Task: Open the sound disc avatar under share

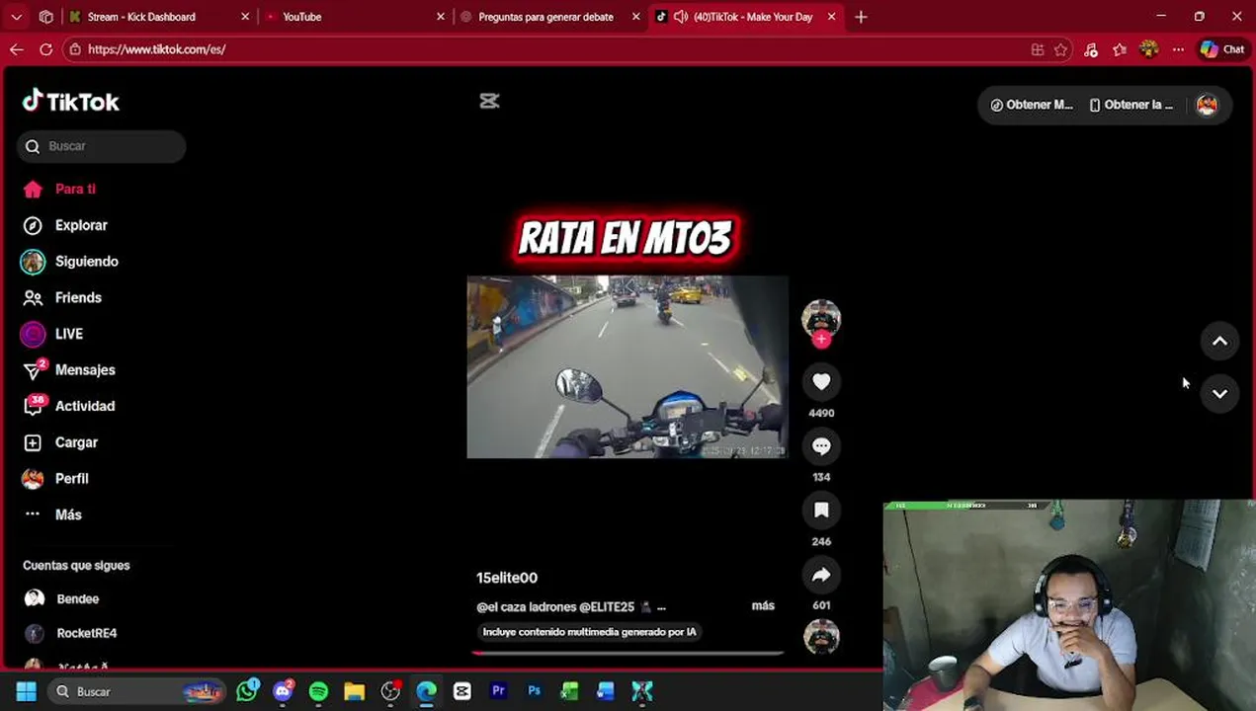Action: [x=821, y=637]
